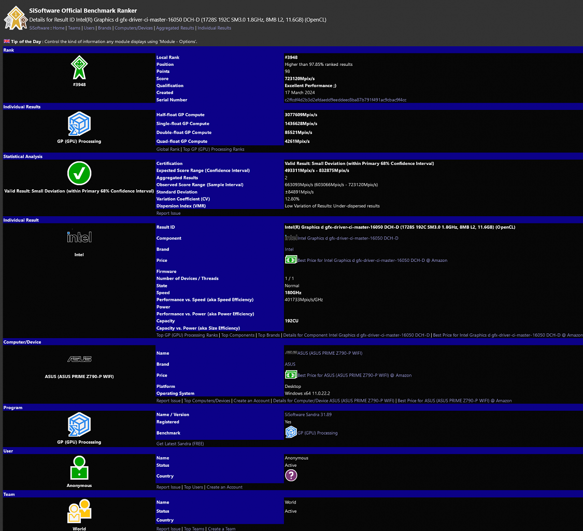Open the SiSoftware link in header
583x531 pixels.
pos(39,28)
